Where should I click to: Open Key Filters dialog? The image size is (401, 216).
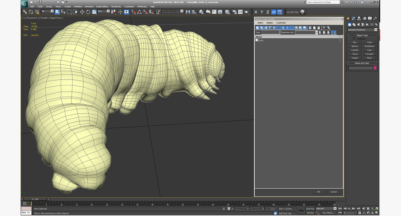coord(328,213)
